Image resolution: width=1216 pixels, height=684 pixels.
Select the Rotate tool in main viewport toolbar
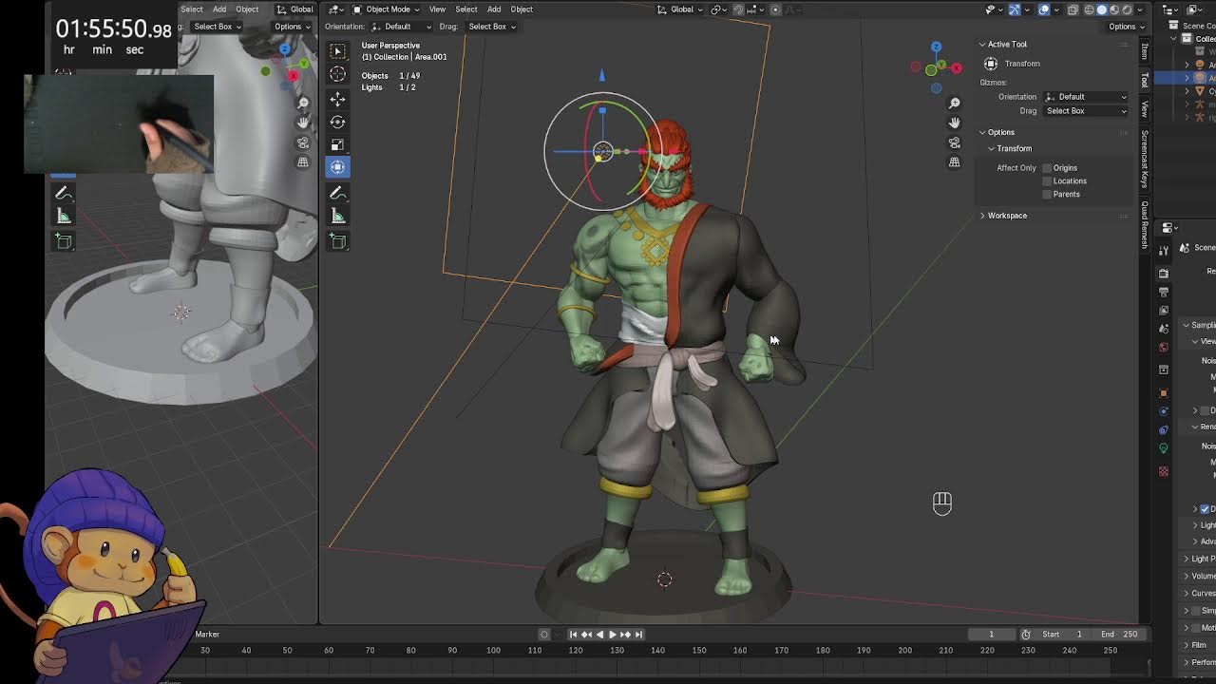(337, 122)
